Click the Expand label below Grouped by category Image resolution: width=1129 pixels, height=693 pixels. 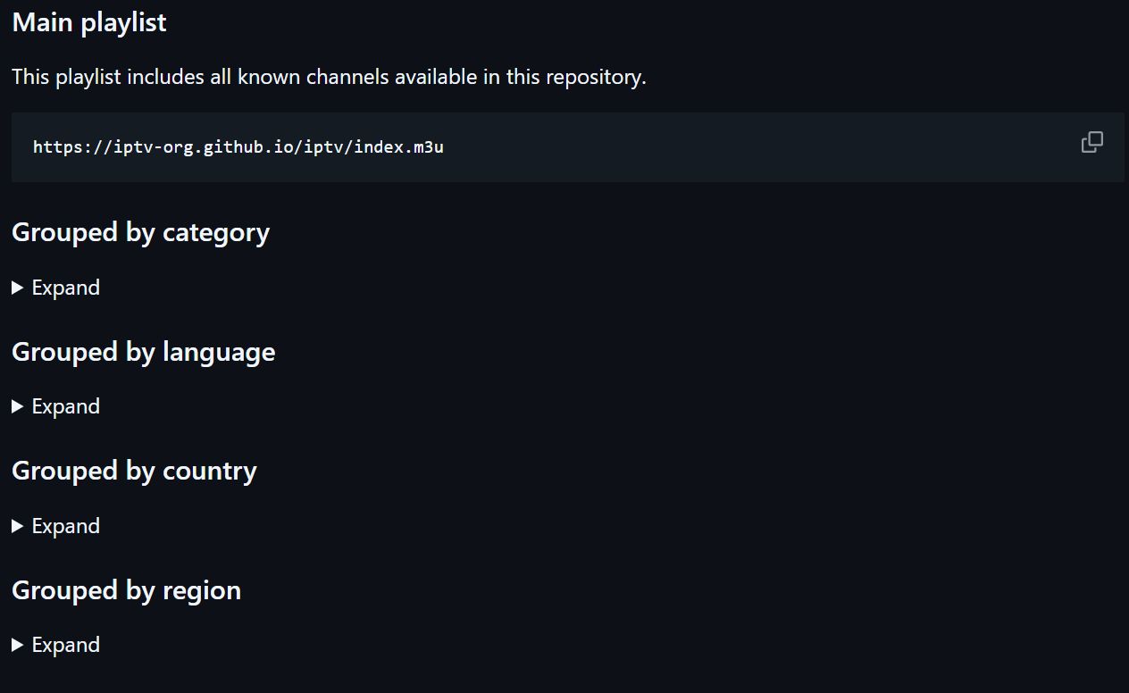pos(65,288)
